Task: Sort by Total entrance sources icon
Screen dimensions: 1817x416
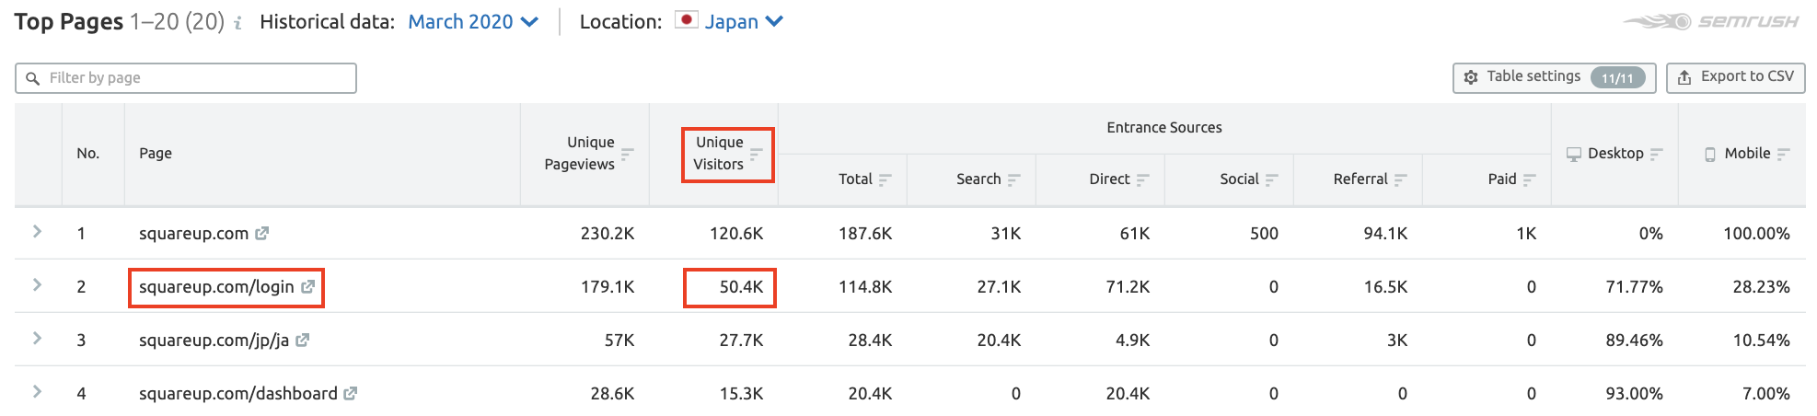Action: pyautogui.click(x=885, y=179)
